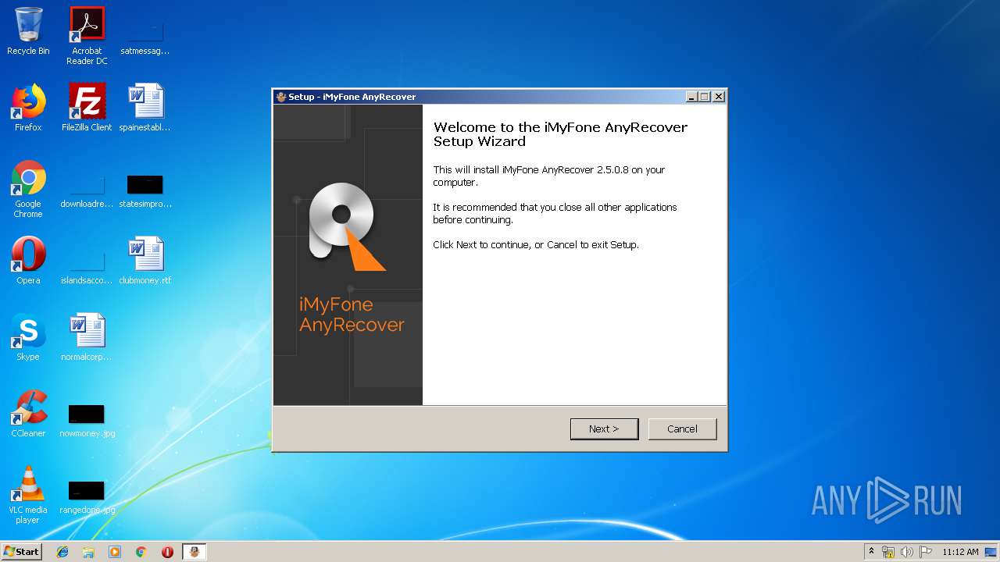1000x562 pixels.
Task: Open the network tray icon
Action: [888, 552]
